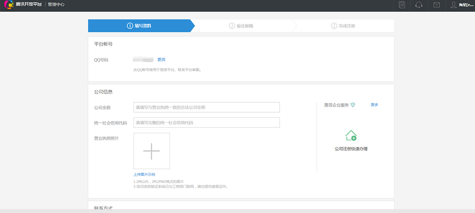Image resolution: width=475 pixels, height=213 pixels.
Task: Click the green house company registration icon
Action: [351, 136]
